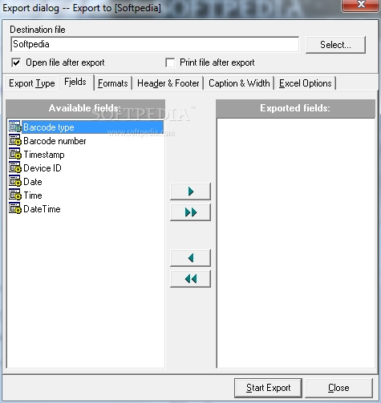The height and width of the screenshot is (403, 381).
Task: Click the Select... destination file button
Action: (335, 45)
